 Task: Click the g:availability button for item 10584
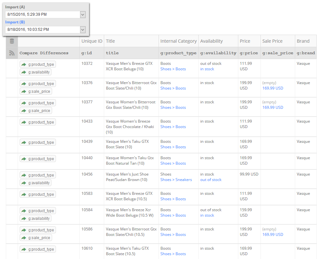point(36,219)
